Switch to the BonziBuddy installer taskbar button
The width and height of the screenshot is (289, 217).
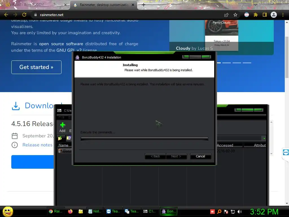pyautogui.click(x=168, y=211)
